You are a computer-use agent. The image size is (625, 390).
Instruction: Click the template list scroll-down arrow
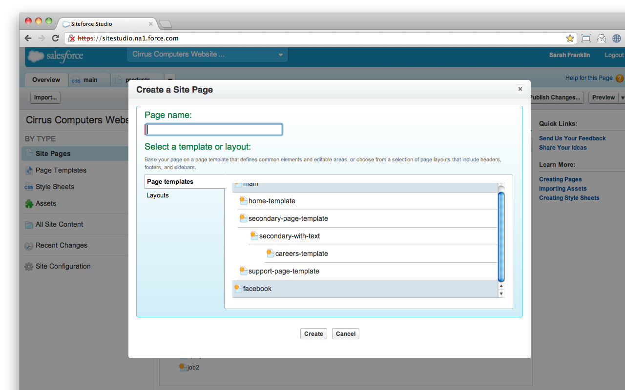[x=501, y=294]
